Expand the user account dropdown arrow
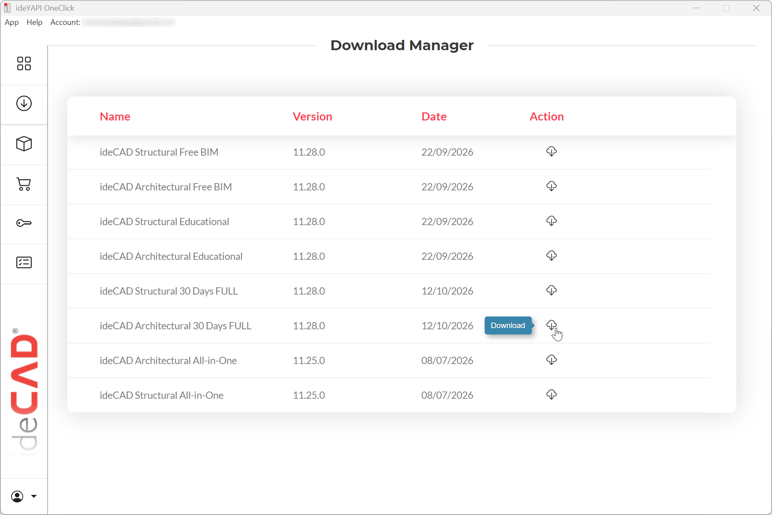Image resolution: width=772 pixels, height=515 pixels. [34, 497]
